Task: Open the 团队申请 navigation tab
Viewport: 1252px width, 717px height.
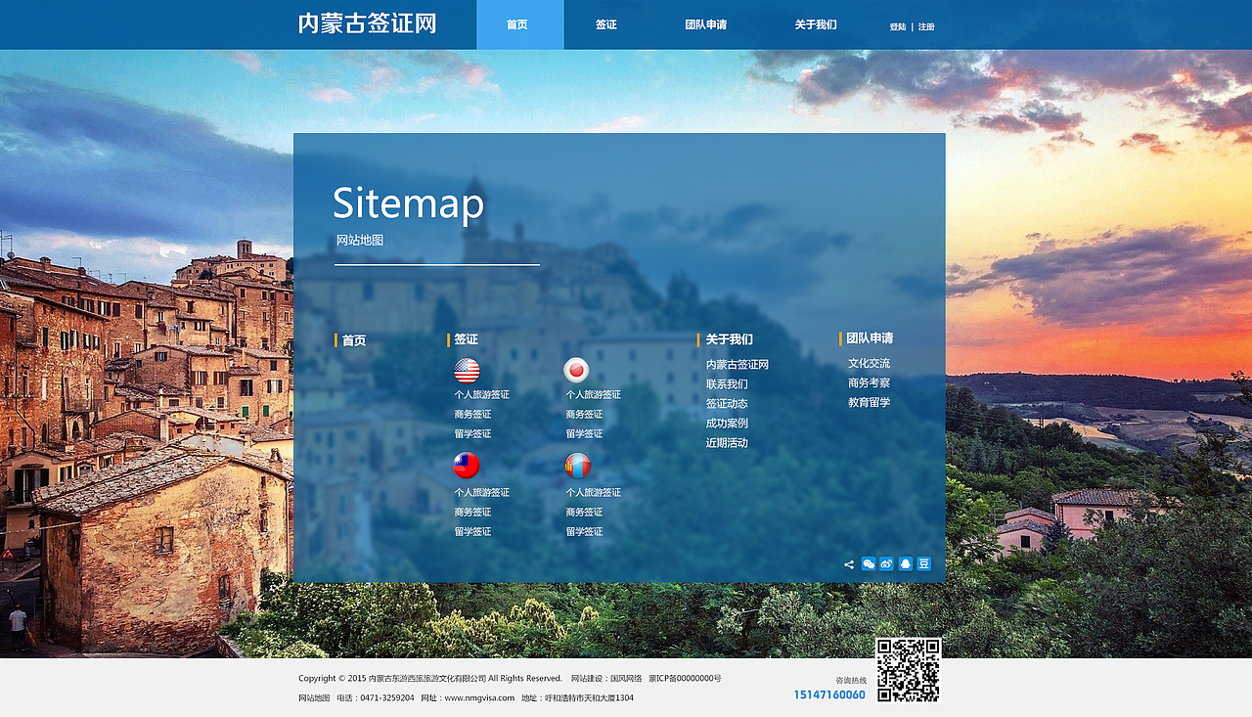Action: point(705,24)
